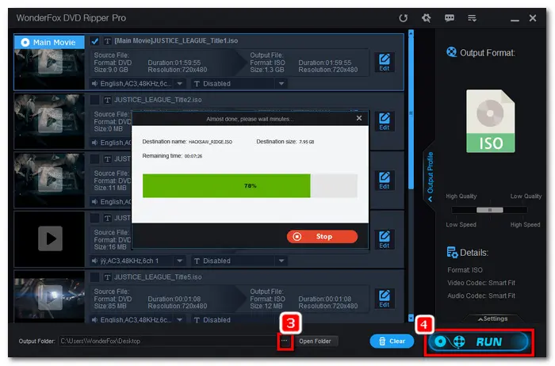Play the JUSTICE_LEAGUE_Title2 thumbnail preview

50,121
